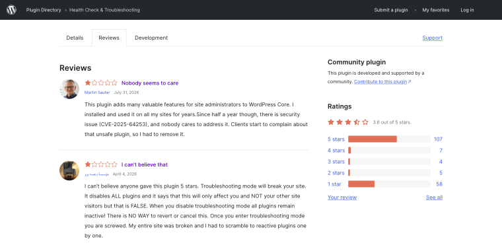Viewport: 502px width, 251px height.
Task: Click the 58 count for 1 star
Action: [x=439, y=184]
